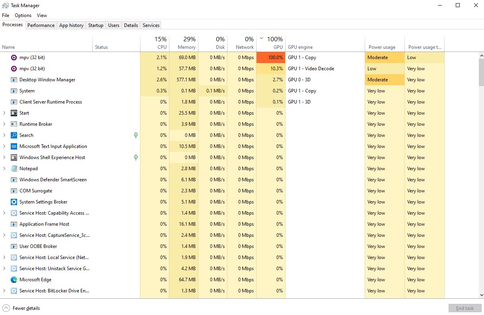Viewport: 484px width, 315px height.
Task: Select the Microsoft Edge browser icon
Action: pyautogui.click(x=13, y=279)
